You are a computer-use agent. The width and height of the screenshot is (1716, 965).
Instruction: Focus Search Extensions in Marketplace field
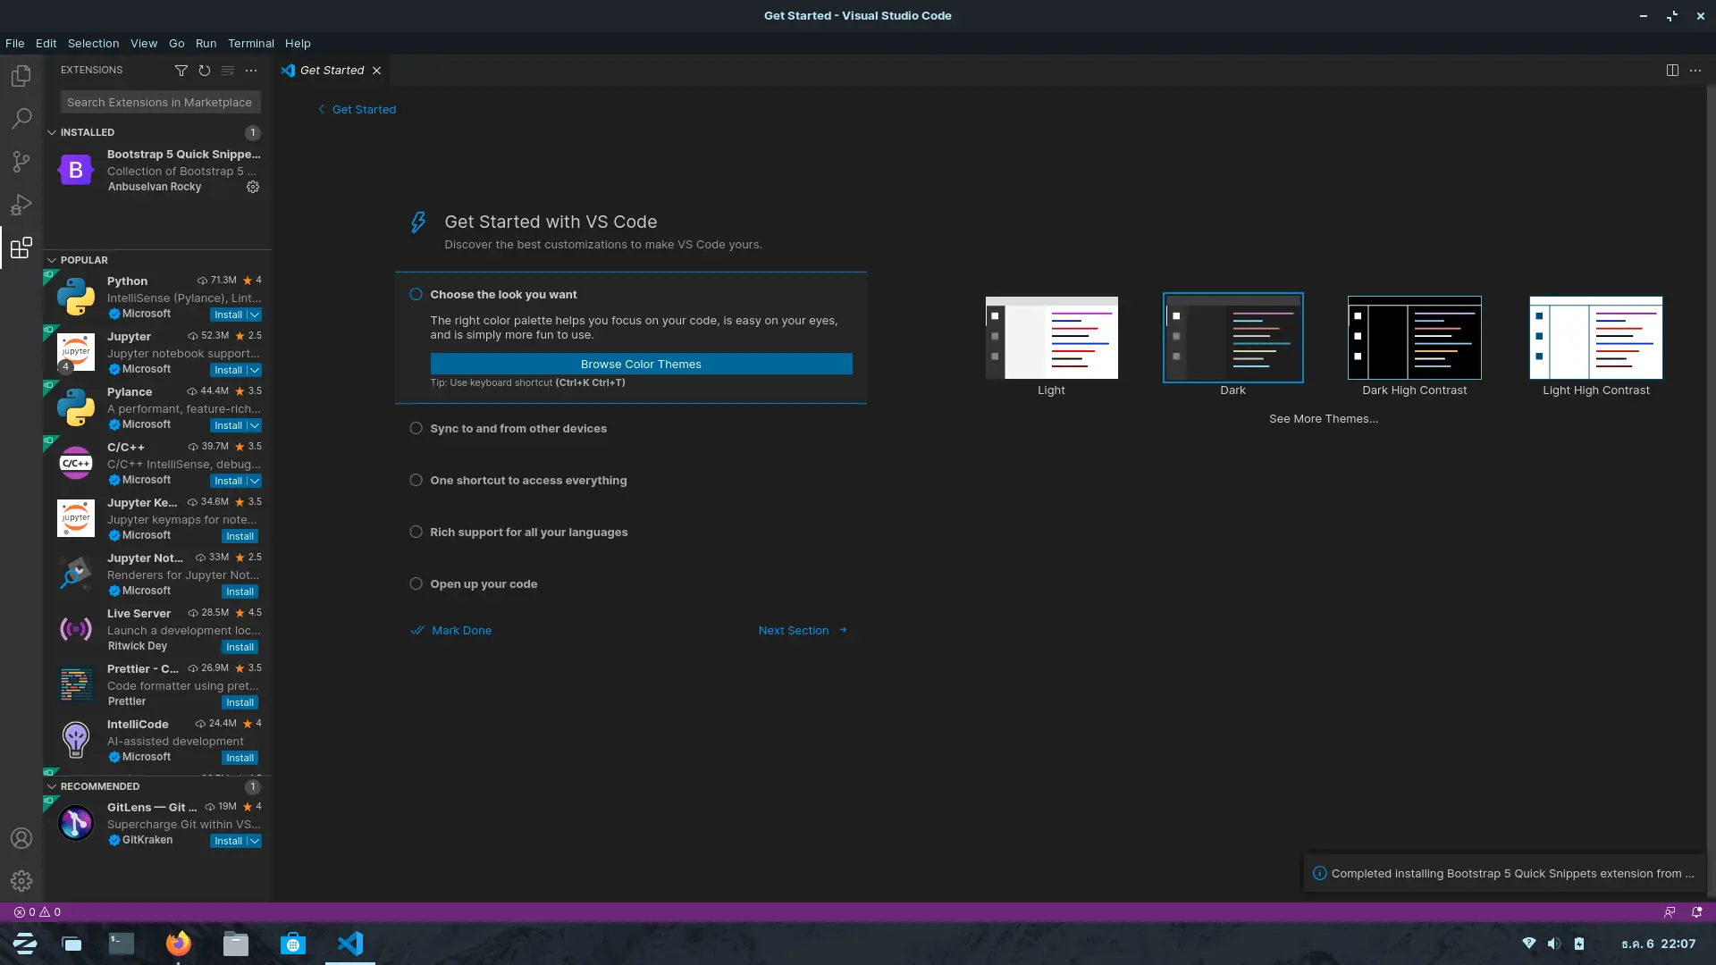click(160, 102)
